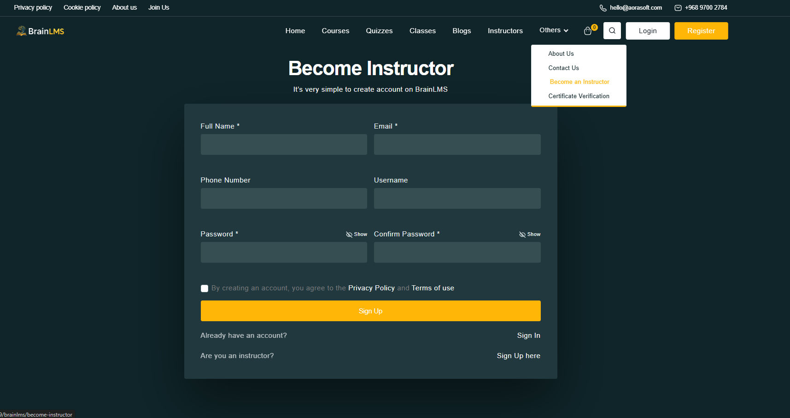The width and height of the screenshot is (790, 418).
Task: Focus the Phone Number input field
Action: click(x=284, y=198)
